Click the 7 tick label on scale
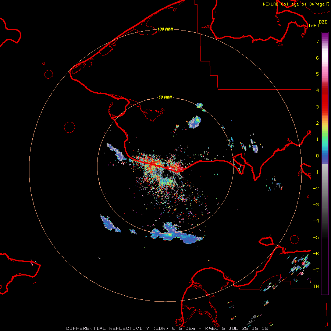The height and width of the screenshot is (331, 331). click(317, 42)
